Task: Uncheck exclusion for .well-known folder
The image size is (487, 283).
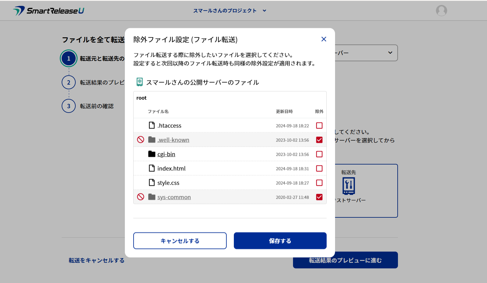Action: pos(319,140)
